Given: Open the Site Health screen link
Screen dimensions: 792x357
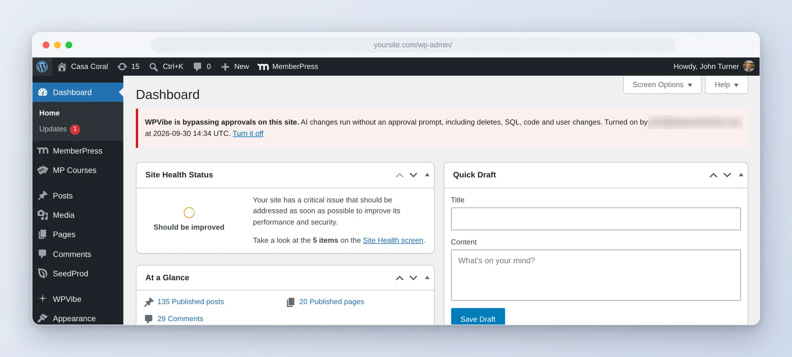Looking at the screenshot, I should tap(393, 240).
